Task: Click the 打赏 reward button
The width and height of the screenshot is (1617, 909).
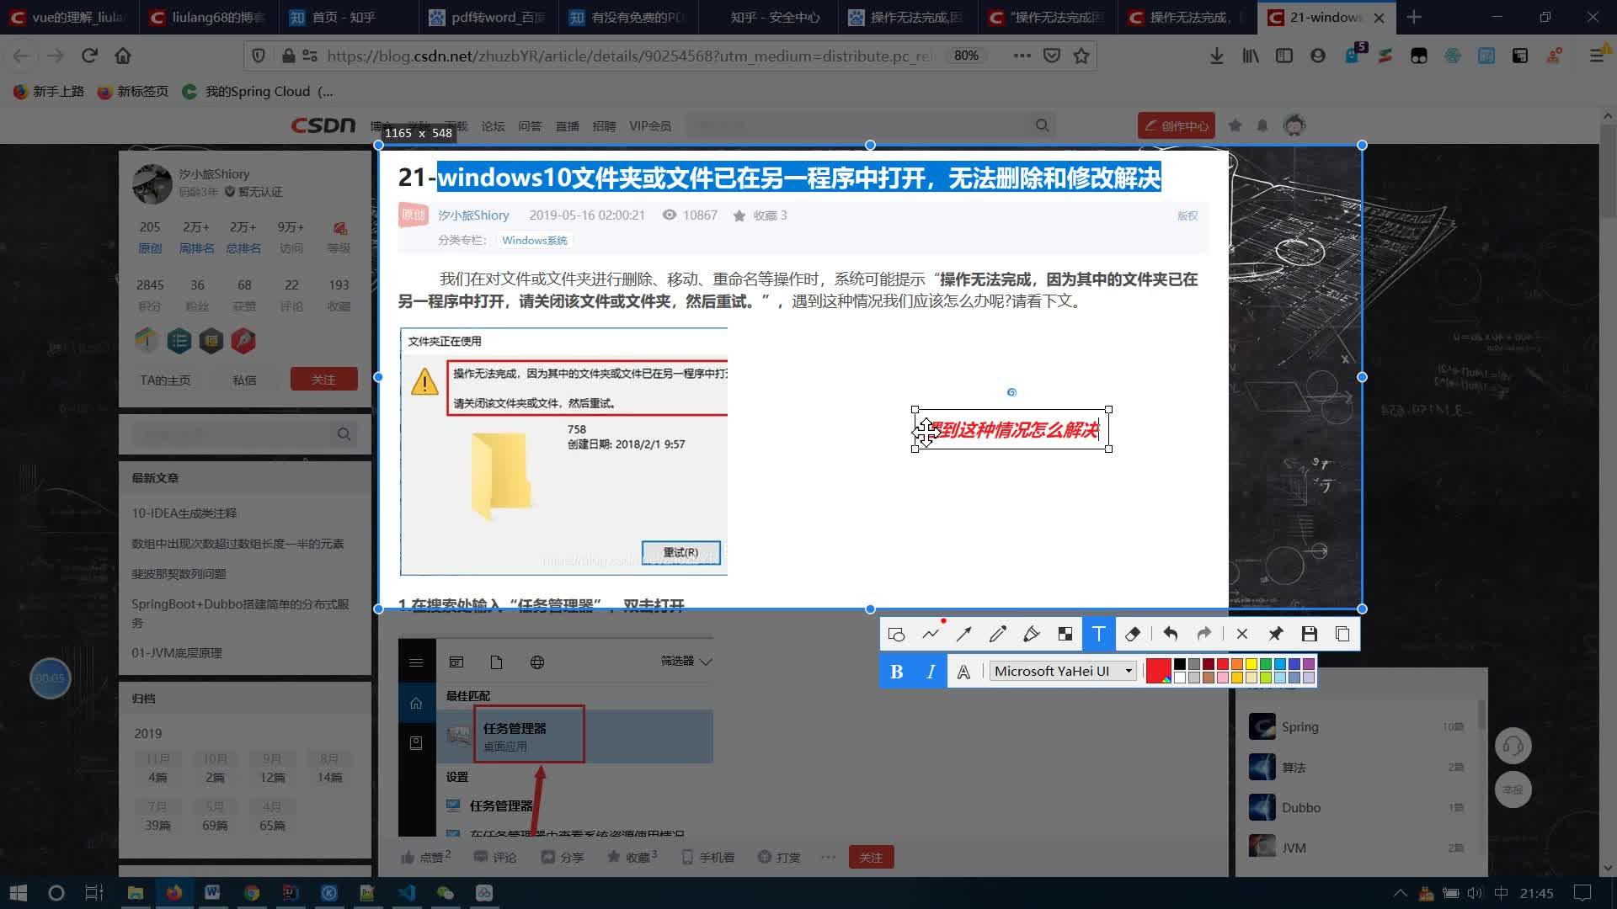Action: [x=779, y=857]
